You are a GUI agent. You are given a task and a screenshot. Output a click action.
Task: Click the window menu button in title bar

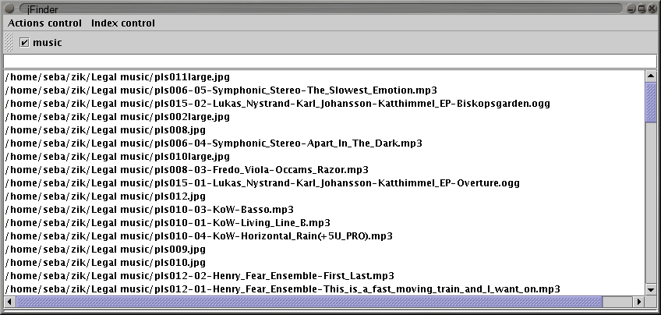(x=9, y=8)
